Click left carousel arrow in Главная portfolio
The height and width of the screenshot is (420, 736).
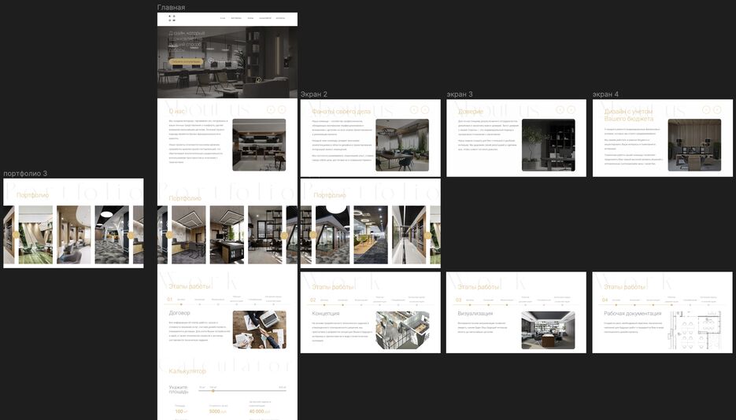[169, 235]
